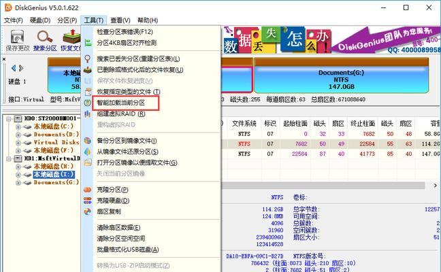Select 本地磁盘(I:) in the tree

(54, 175)
